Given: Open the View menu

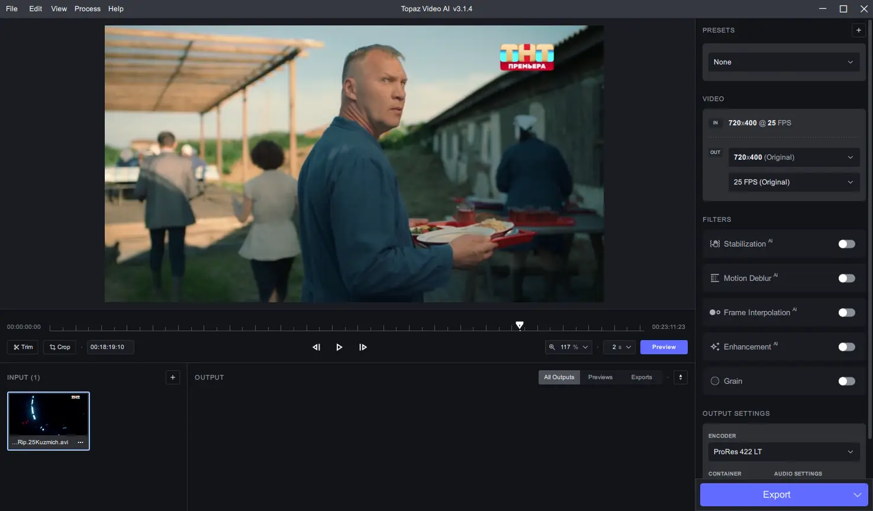Looking at the screenshot, I should 59,9.
